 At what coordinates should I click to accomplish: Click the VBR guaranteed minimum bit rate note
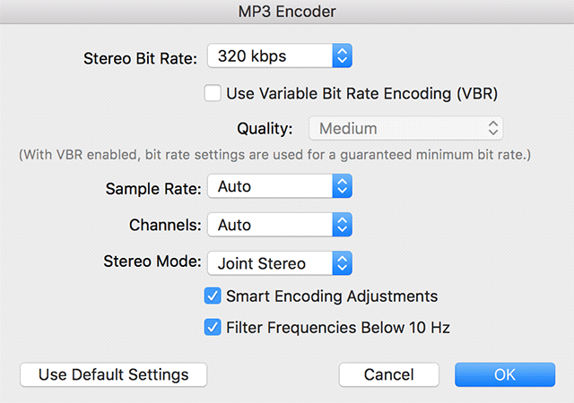(275, 156)
